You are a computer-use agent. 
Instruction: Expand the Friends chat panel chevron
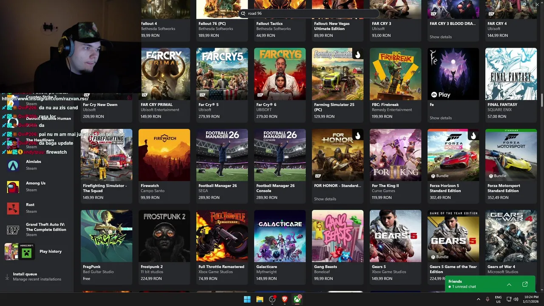click(509, 284)
